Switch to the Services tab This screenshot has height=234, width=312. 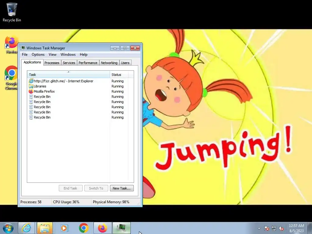click(69, 63)
